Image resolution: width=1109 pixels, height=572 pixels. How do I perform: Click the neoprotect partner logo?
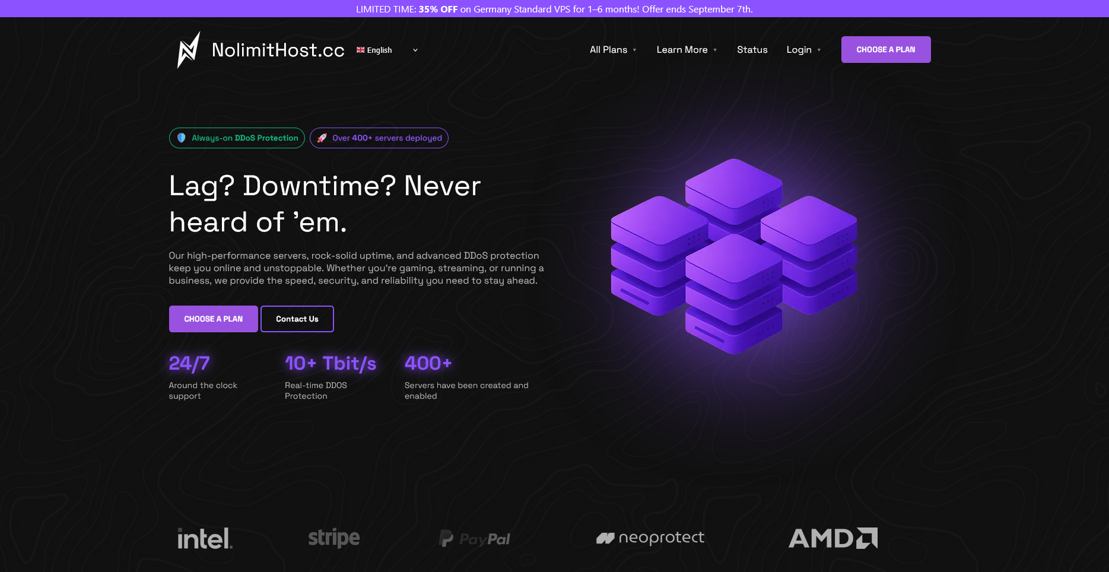click(650, 538)
